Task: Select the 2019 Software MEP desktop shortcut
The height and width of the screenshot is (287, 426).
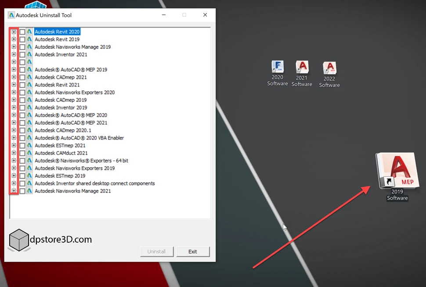Action: [397, 176]
